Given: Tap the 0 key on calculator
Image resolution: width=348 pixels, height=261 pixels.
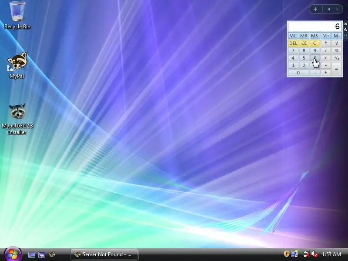Looking at the screenshot, I should click(298, 73).
